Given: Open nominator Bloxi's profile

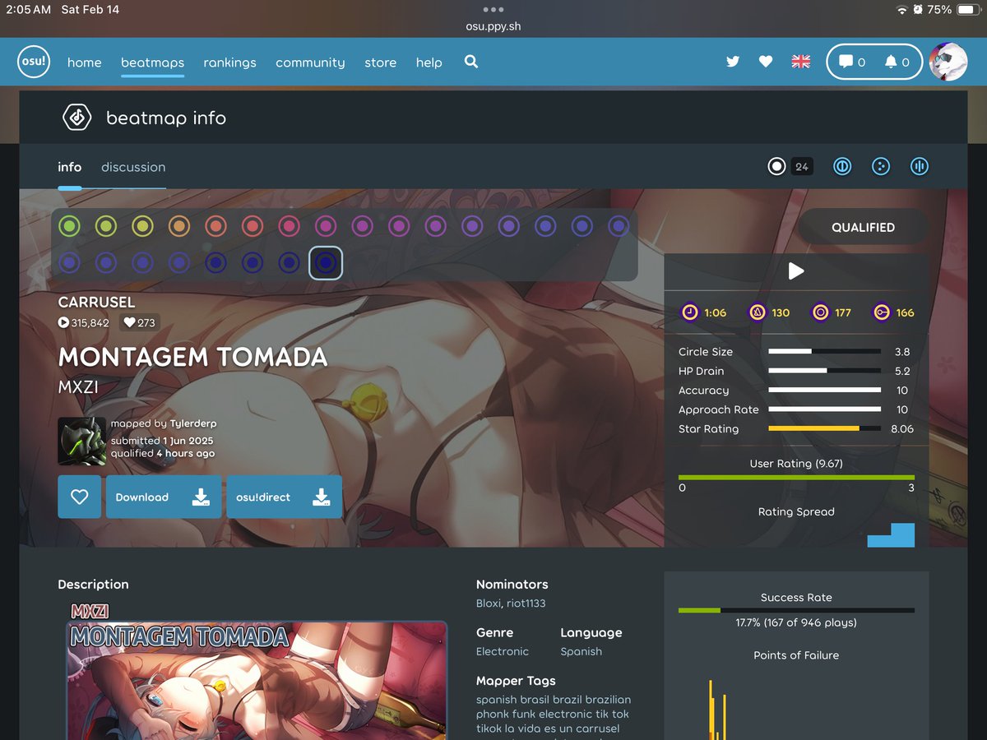Looking at the screenshot, I should pyautogui.click(x=488, y=604).
